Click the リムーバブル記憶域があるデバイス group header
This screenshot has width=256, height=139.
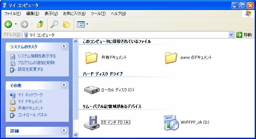112,106
